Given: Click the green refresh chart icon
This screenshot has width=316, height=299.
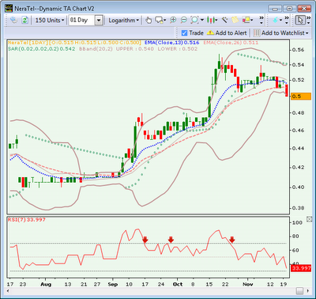Looking at the screenshot, I should [24, 20].
